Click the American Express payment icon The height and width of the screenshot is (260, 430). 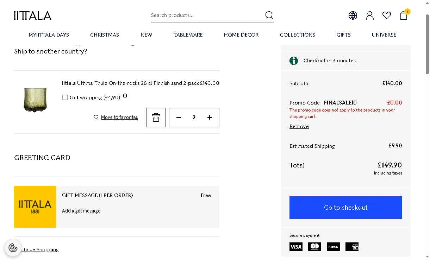(x=352, y=247)
